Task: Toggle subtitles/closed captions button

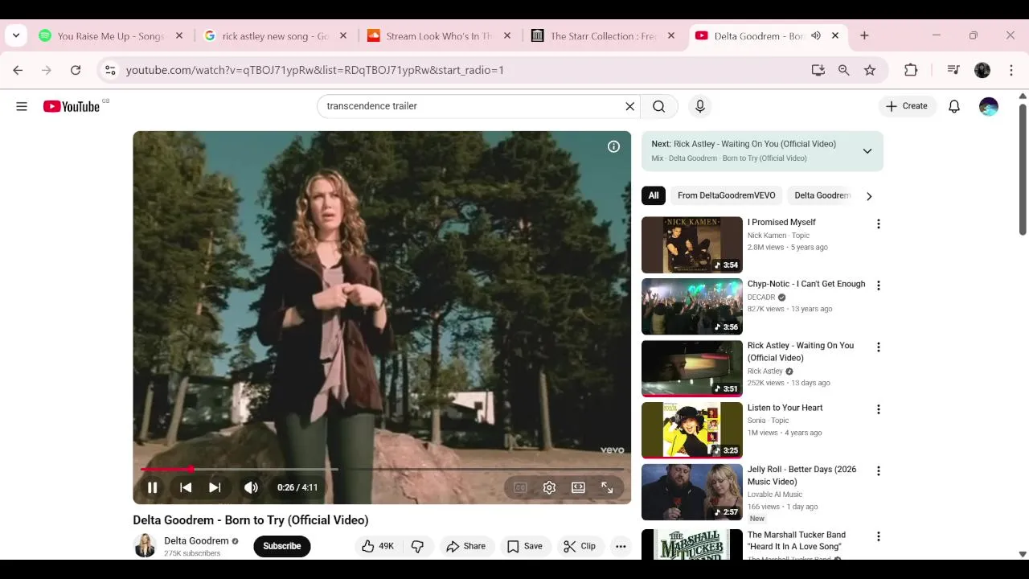Action: click(520, 487)
